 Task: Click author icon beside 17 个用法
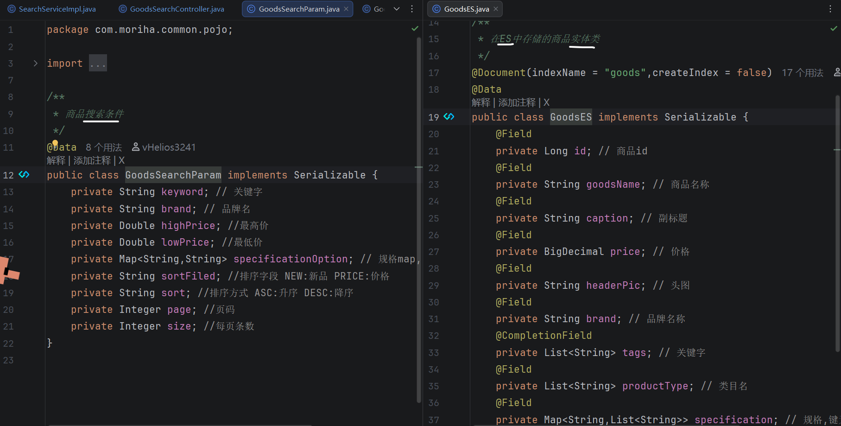(x=837, y=72)
